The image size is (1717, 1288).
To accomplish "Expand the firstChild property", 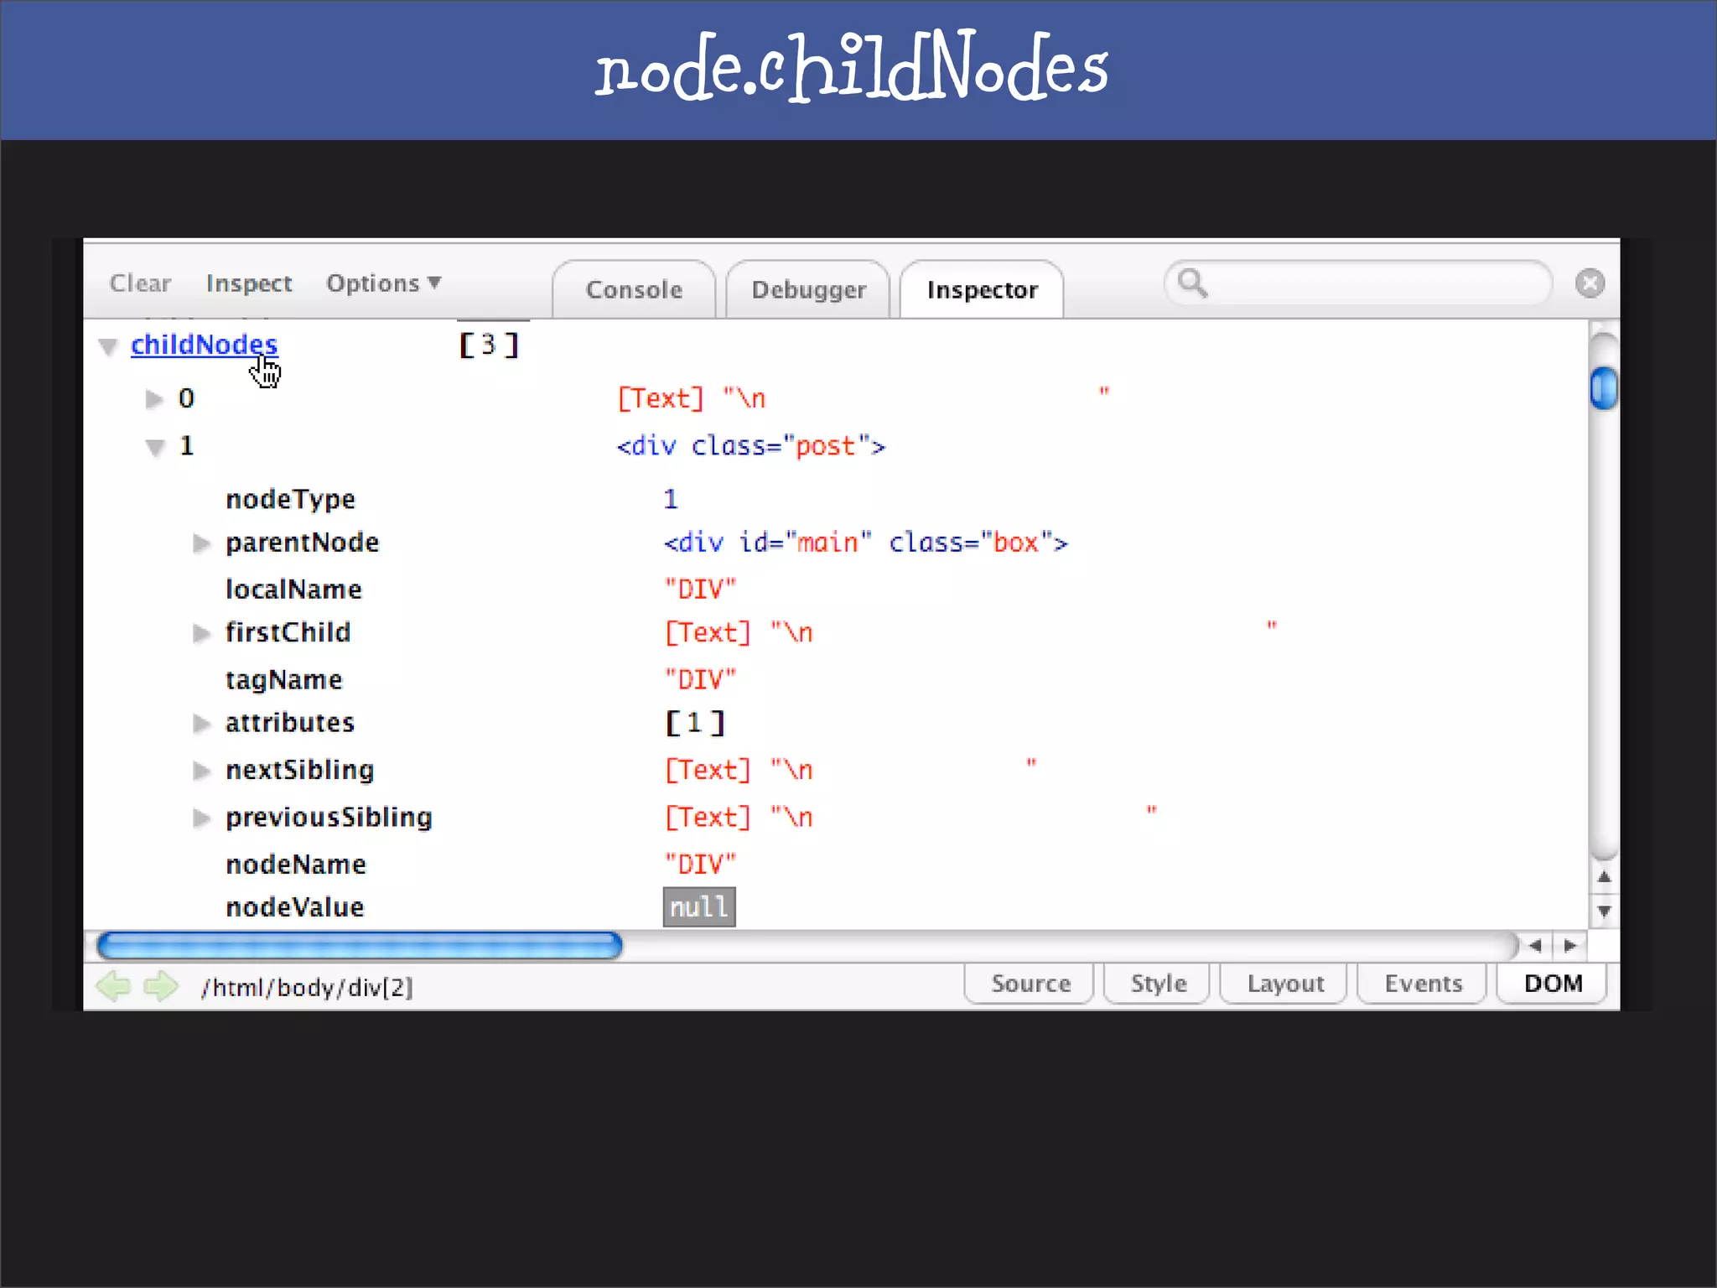I will [x=201, y=633].
